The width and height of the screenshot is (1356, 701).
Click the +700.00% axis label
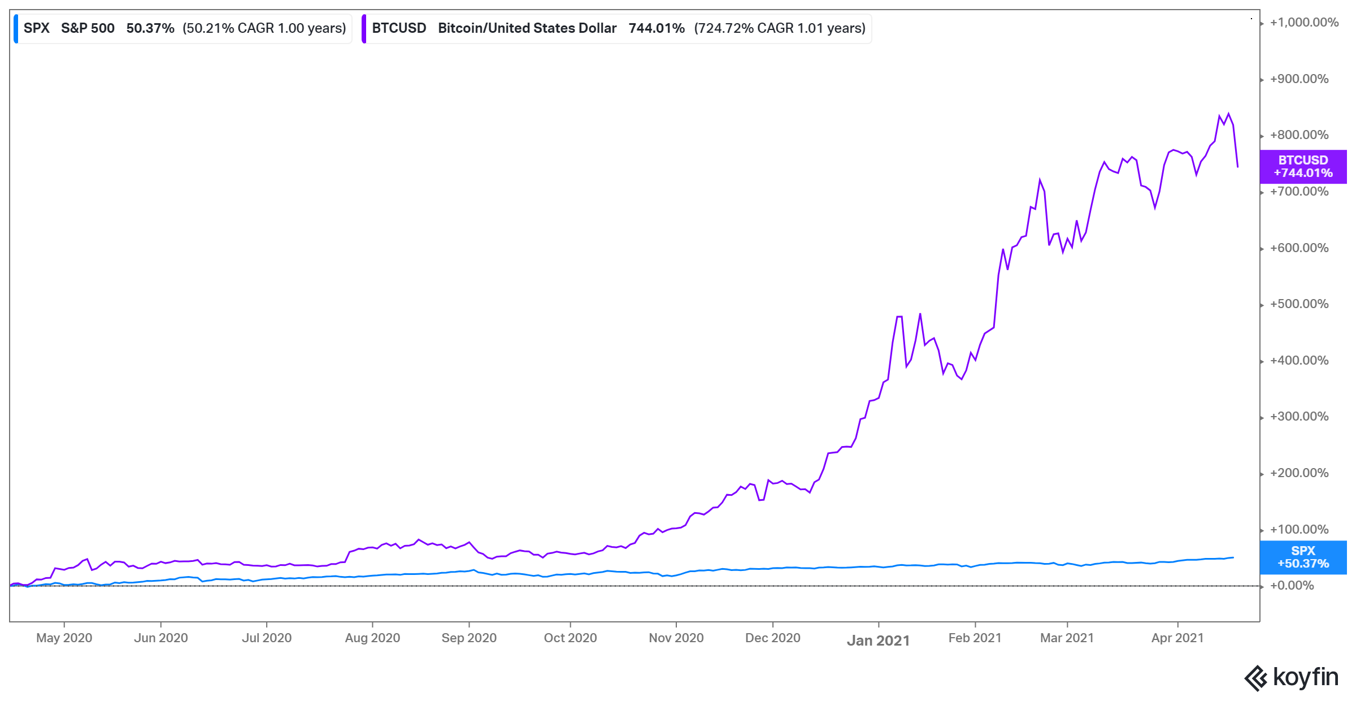point(1299,192)
